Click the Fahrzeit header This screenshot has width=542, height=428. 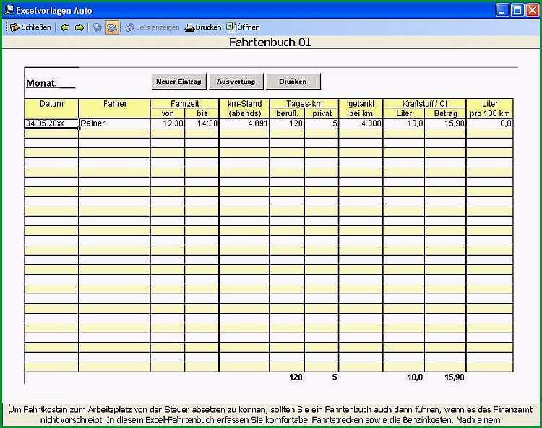(184, 103)
